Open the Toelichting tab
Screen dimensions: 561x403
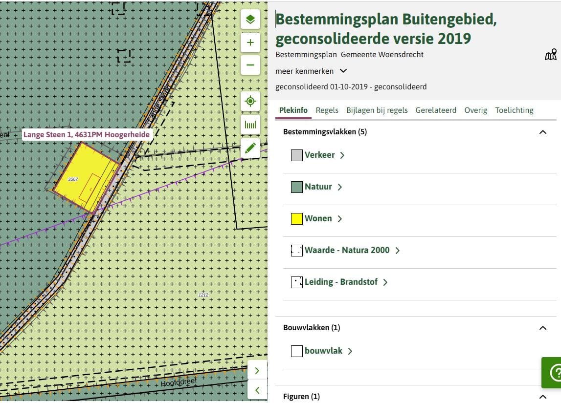pos(514,110)
